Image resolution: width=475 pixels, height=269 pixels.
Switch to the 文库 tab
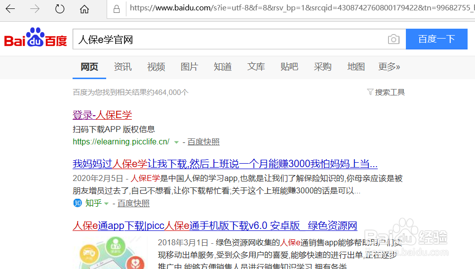tap(256, 67)
